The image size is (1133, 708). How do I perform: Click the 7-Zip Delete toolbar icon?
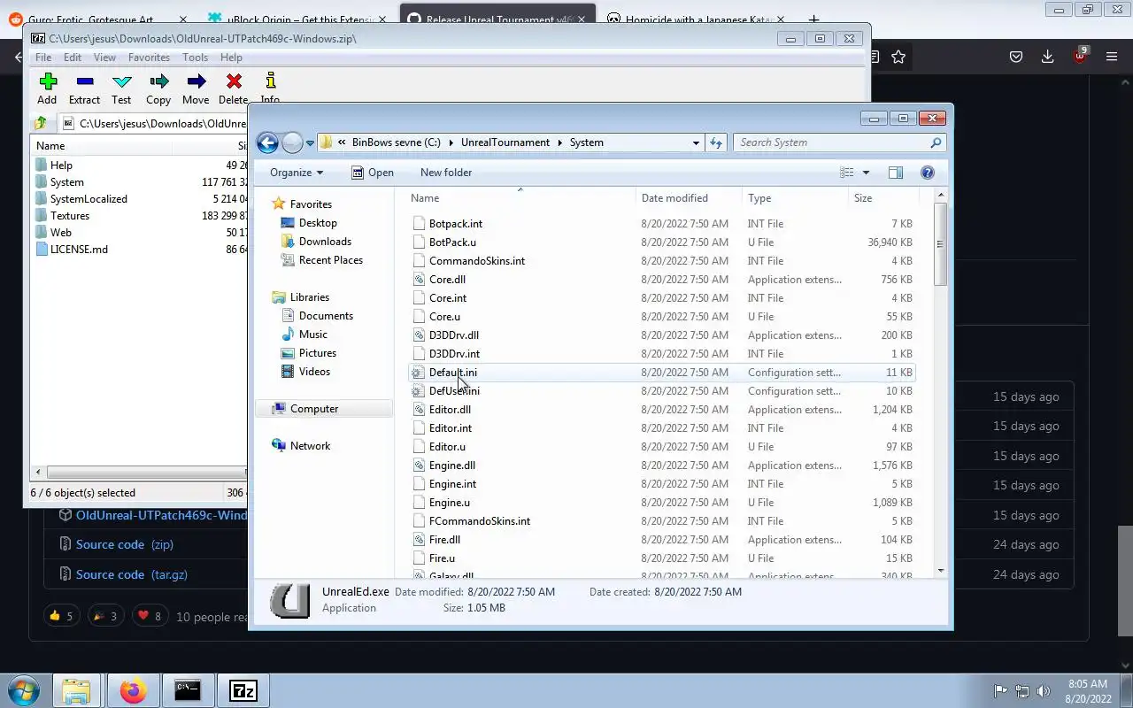tap(234, 81)
